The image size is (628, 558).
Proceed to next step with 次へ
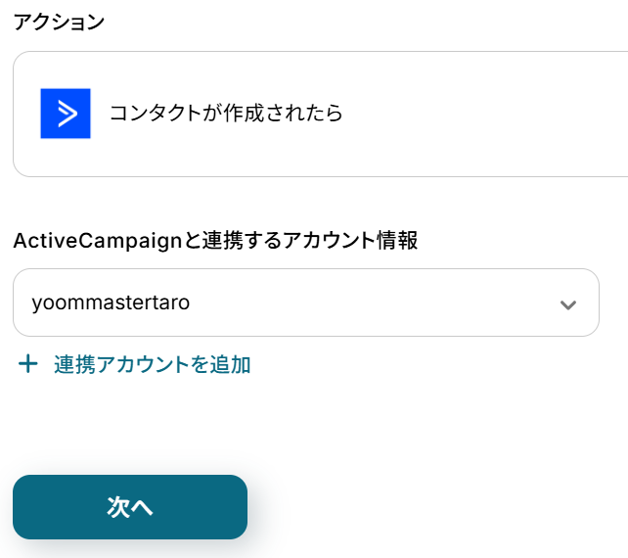point(130,507)
